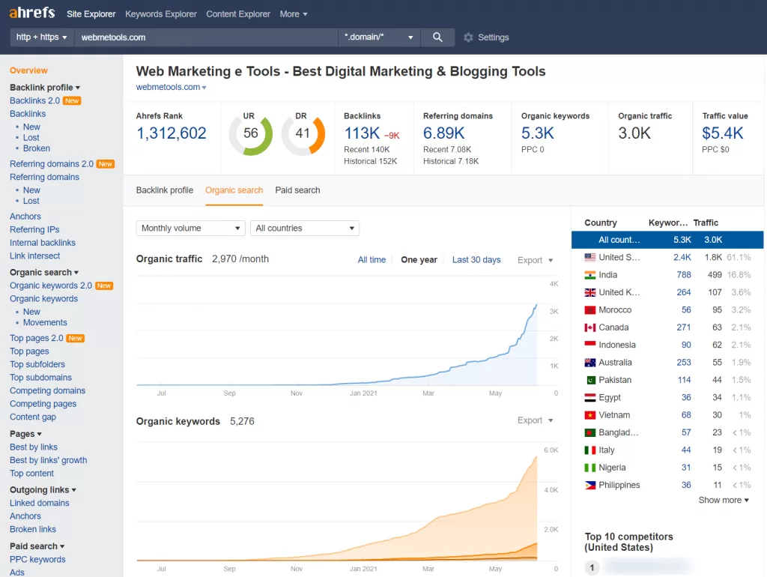
Task: Click the United States flag in country table
Action: [x=590, y=257]
